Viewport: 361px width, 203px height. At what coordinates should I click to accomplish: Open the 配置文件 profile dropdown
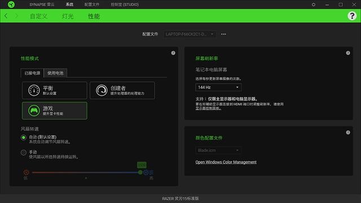190,34
